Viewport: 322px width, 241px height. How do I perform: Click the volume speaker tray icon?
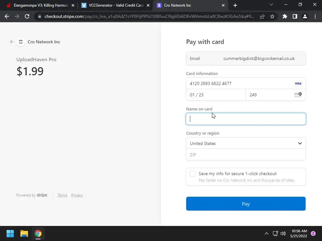[x=283, y=233]
